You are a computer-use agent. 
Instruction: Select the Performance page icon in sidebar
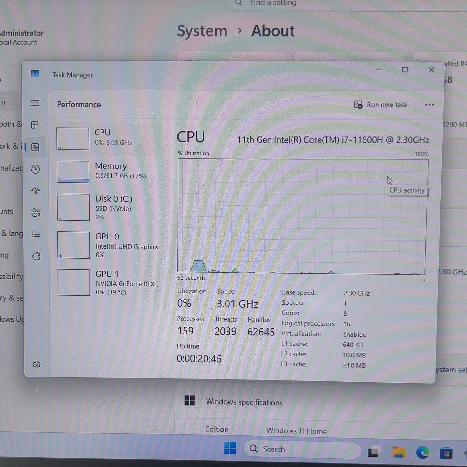click(x=35, y=147)
